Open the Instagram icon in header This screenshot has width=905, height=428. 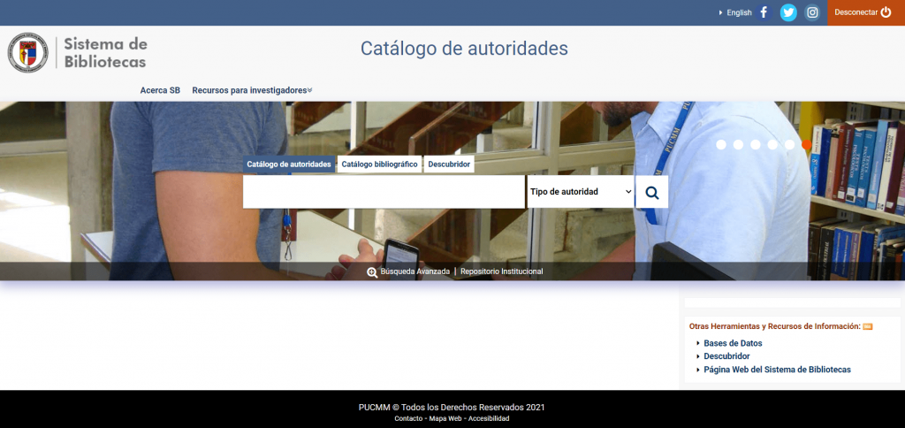(x=812, y=12)
